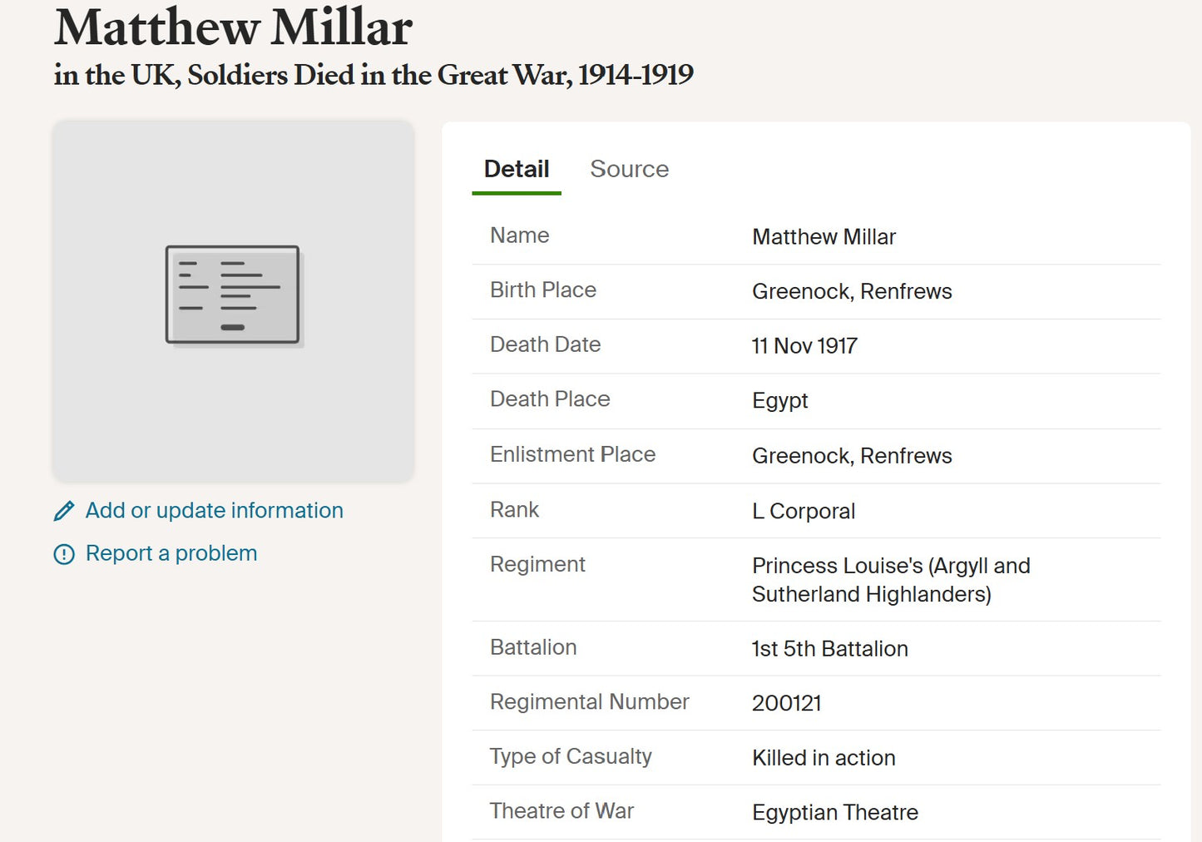The image size is (1202, 842).
Task: Select the Enlistment Place value Greenock, Renfrews
Action: coord(852,456)
